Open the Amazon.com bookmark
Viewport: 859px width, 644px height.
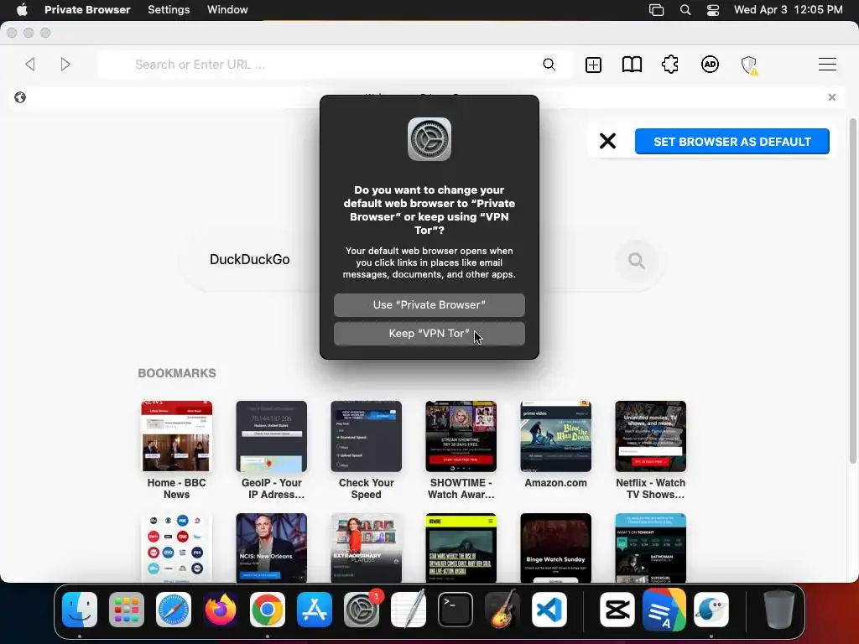pyautogui.click(x=555, y=444)
